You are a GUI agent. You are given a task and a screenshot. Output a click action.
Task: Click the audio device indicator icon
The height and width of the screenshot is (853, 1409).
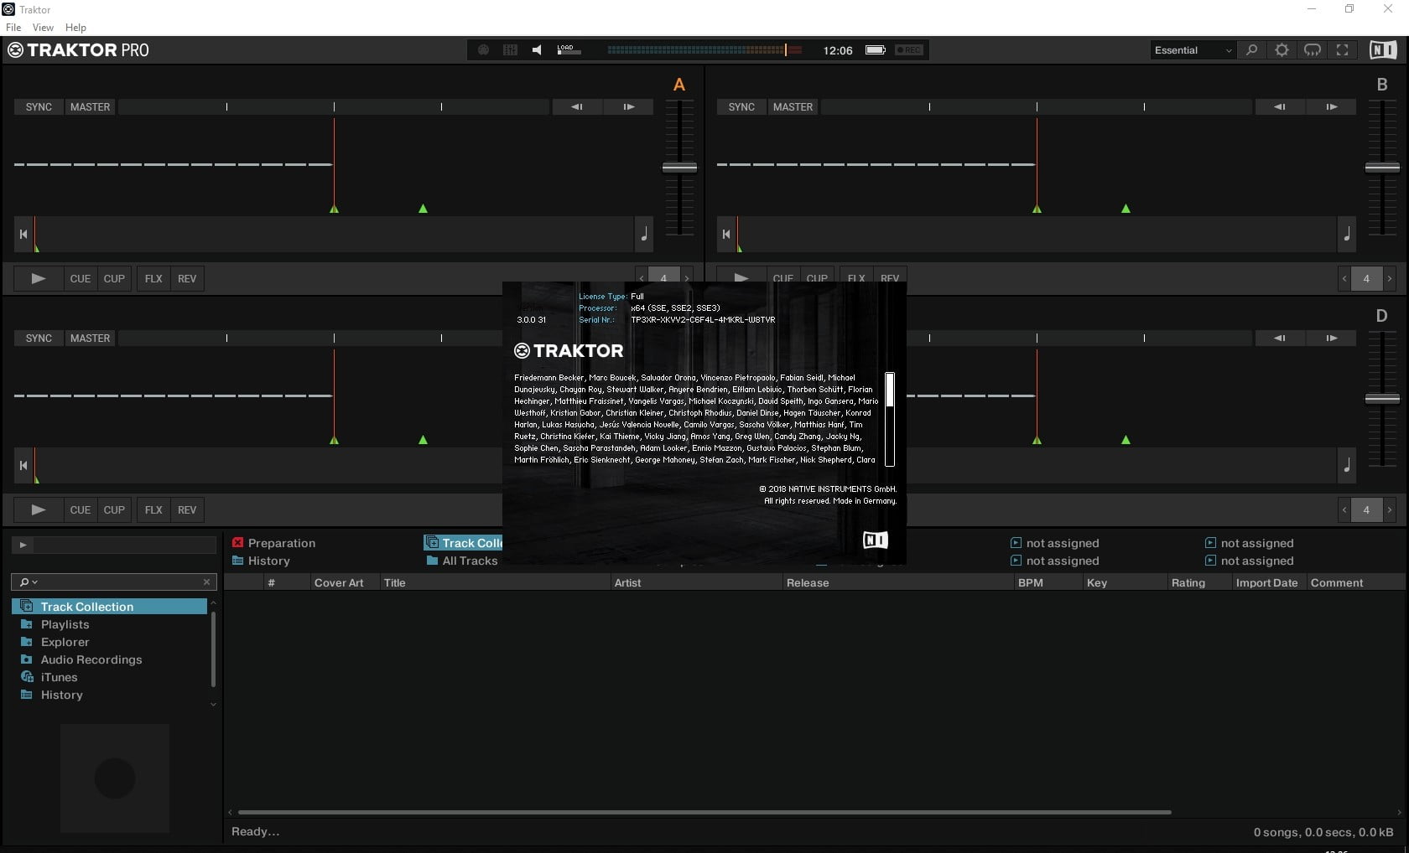[x=510, y=50]
